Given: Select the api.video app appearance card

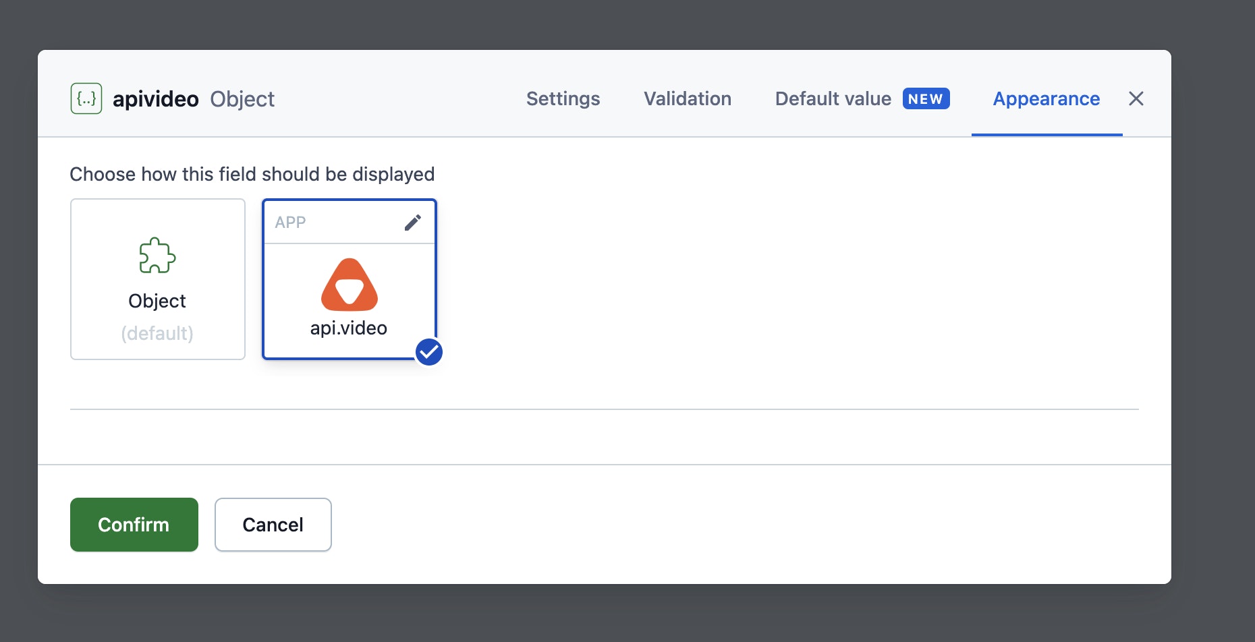Looking at the screenshot, I should pos(350,279).
